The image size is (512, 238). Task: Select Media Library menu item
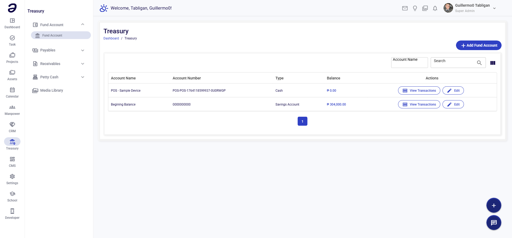pyautogui.click(x=51, y=90)
